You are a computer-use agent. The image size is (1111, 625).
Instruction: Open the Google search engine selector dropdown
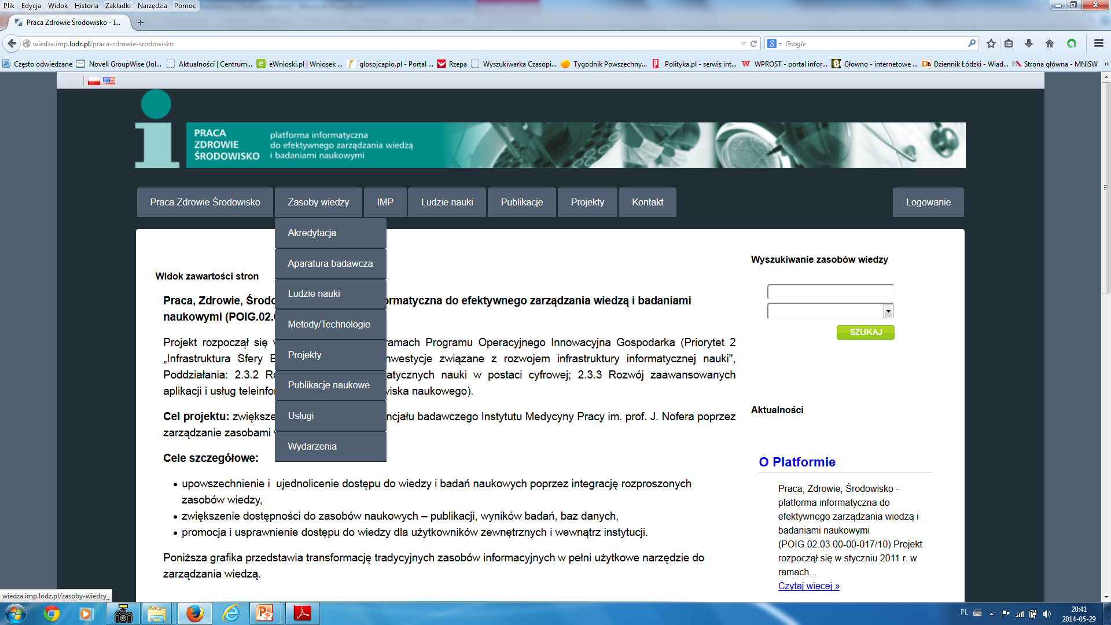coord(774,43)
